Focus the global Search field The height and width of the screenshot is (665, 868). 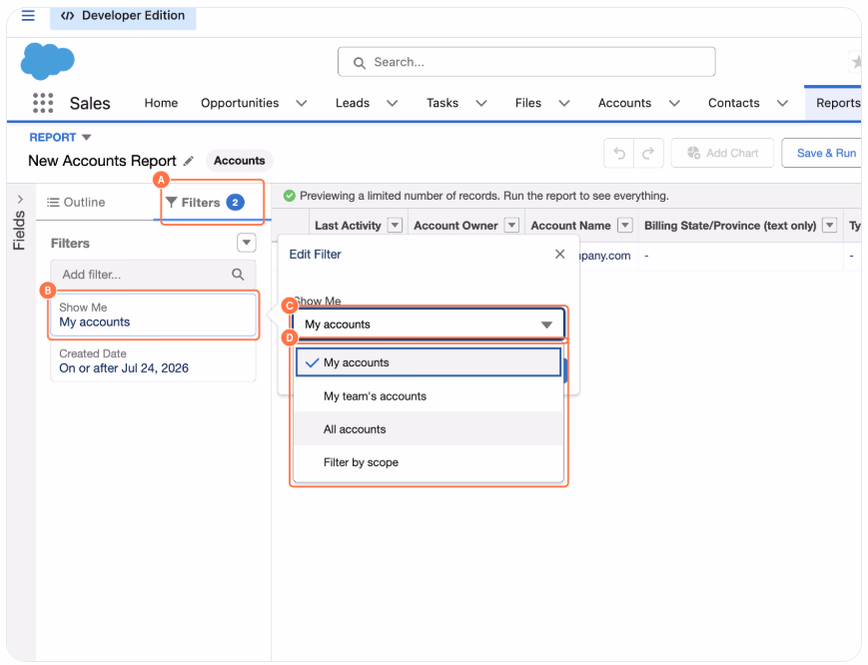[x=526, y=62]
